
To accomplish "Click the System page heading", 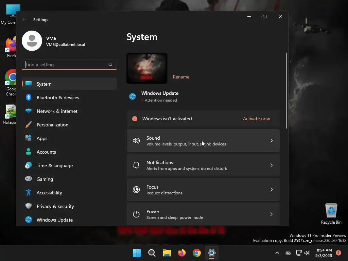I will pos(142,37).
